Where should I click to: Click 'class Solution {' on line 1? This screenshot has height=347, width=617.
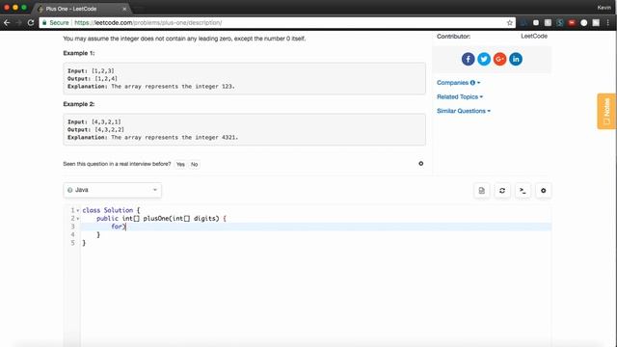coord(111,210)
